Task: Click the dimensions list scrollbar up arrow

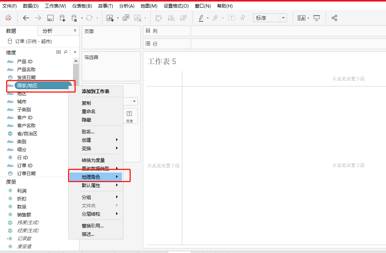Action: [x=76, y=61]
